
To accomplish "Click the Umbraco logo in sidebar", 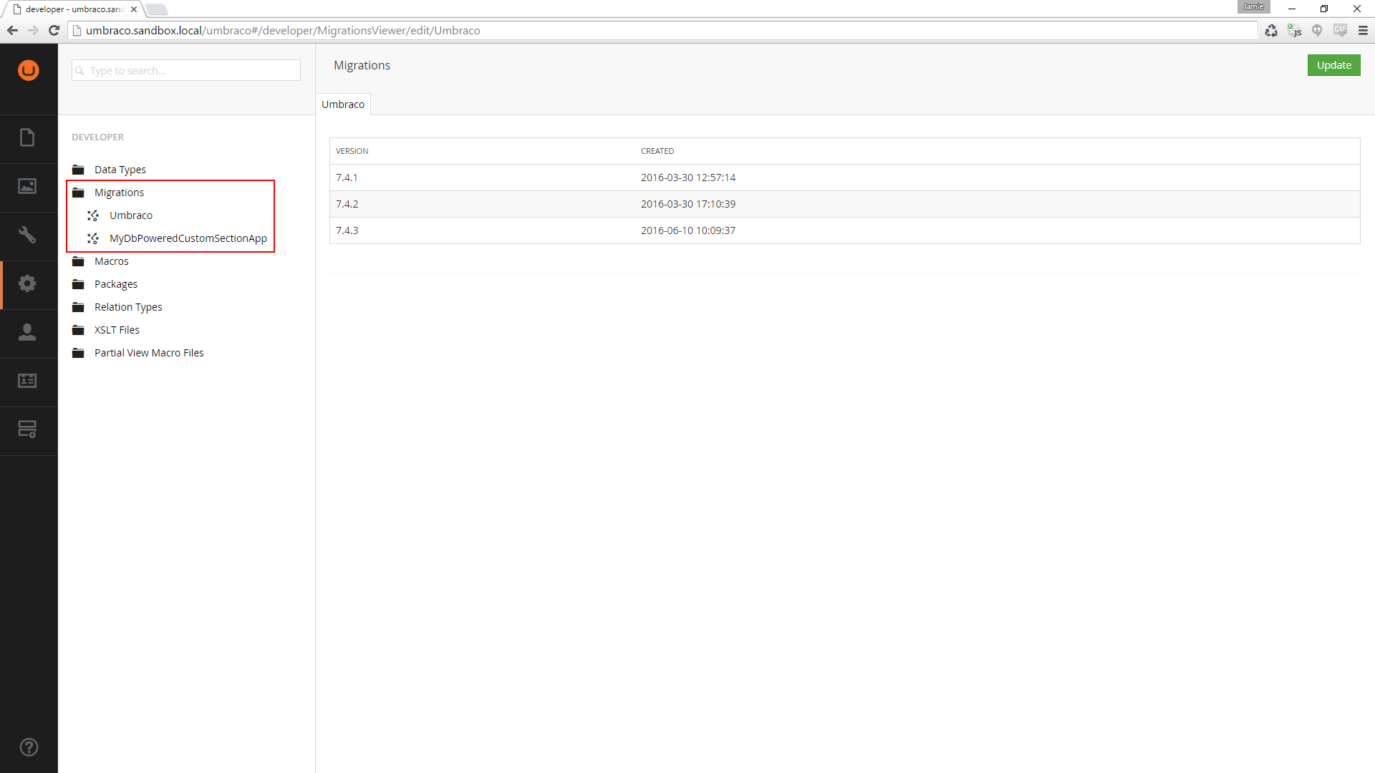I will tap(29, 70).
